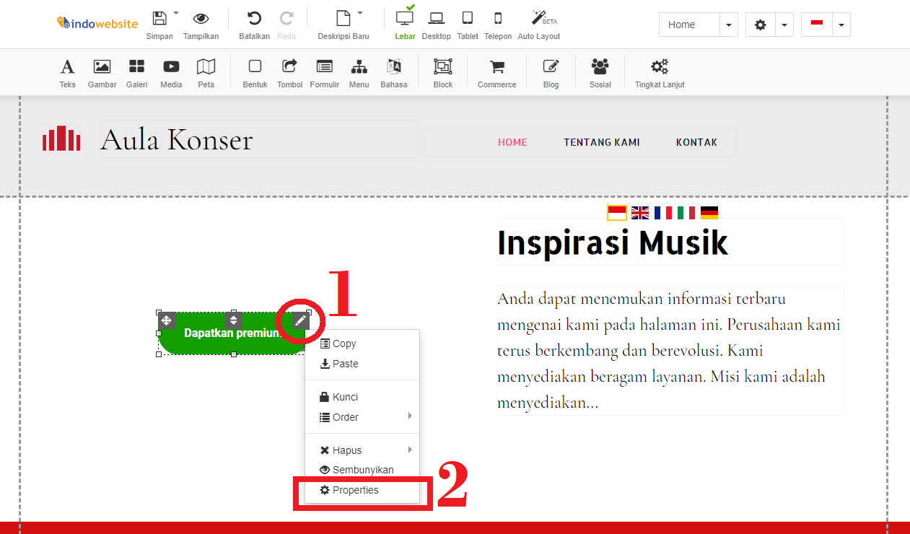Select the Gambar image tool
The width and height of the screenshot is (910, 534).
click(x=102, y=74)
